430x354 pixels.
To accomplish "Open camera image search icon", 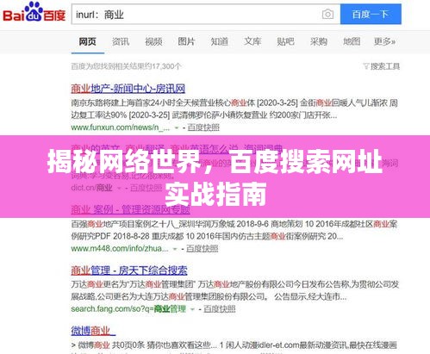I will point(327,14).
